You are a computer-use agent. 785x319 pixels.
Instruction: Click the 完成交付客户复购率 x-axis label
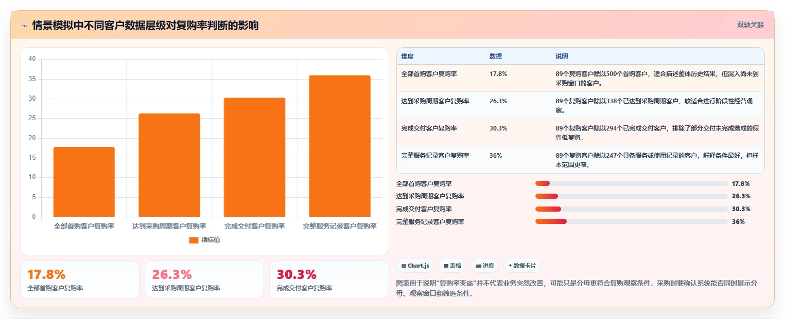(x=254, y=226)
